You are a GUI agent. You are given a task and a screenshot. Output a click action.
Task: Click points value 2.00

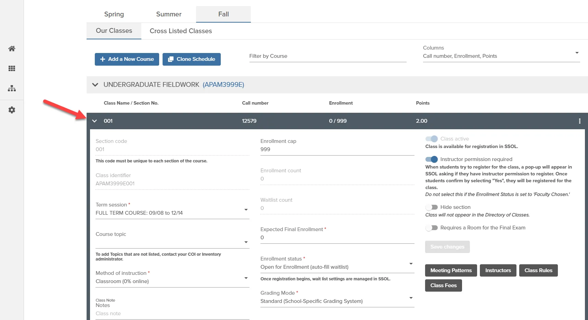click(422, 121)
